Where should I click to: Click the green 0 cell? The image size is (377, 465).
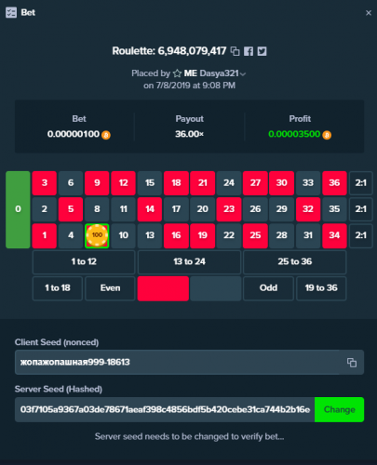pos(18,209)
